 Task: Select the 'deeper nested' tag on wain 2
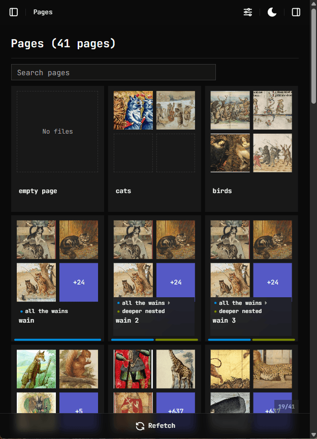pyautogui.click(x=143, y=311)
